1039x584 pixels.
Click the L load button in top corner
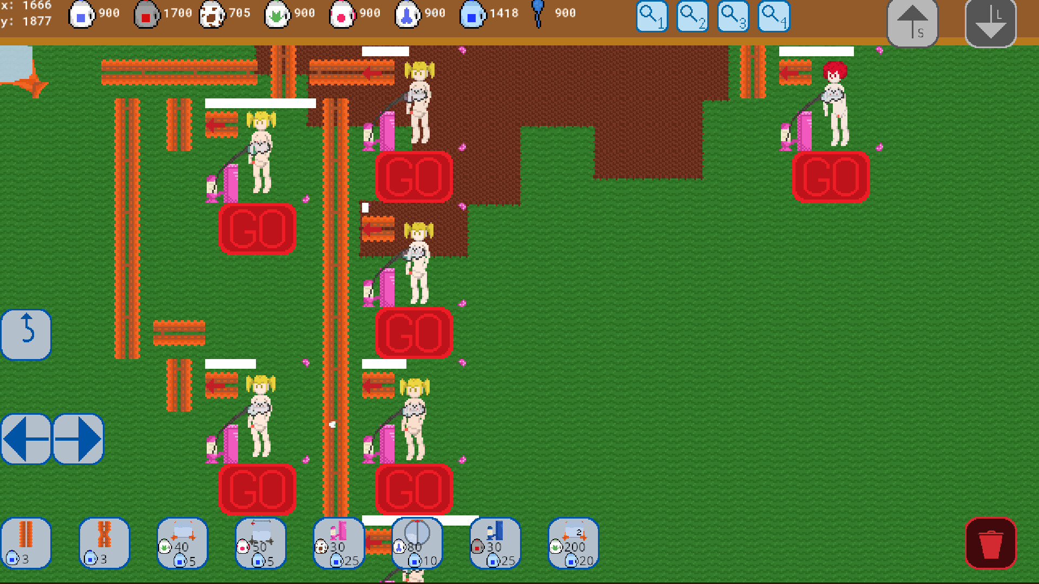coord(990,22)
